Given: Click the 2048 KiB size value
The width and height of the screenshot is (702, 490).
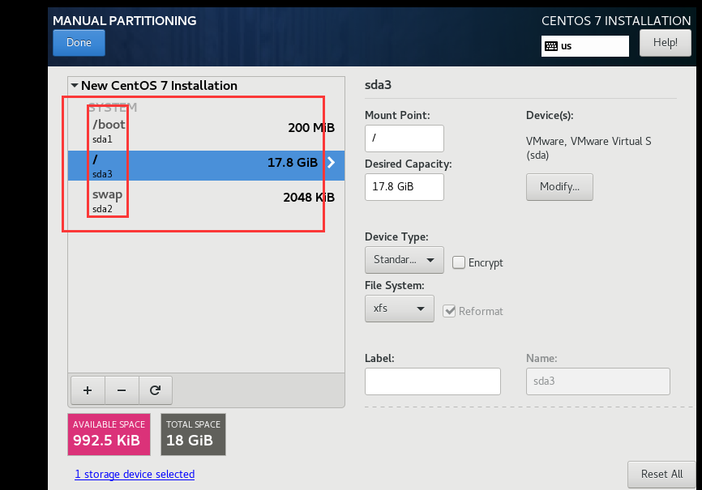Looking at the screenshot, I should (309, 198).
